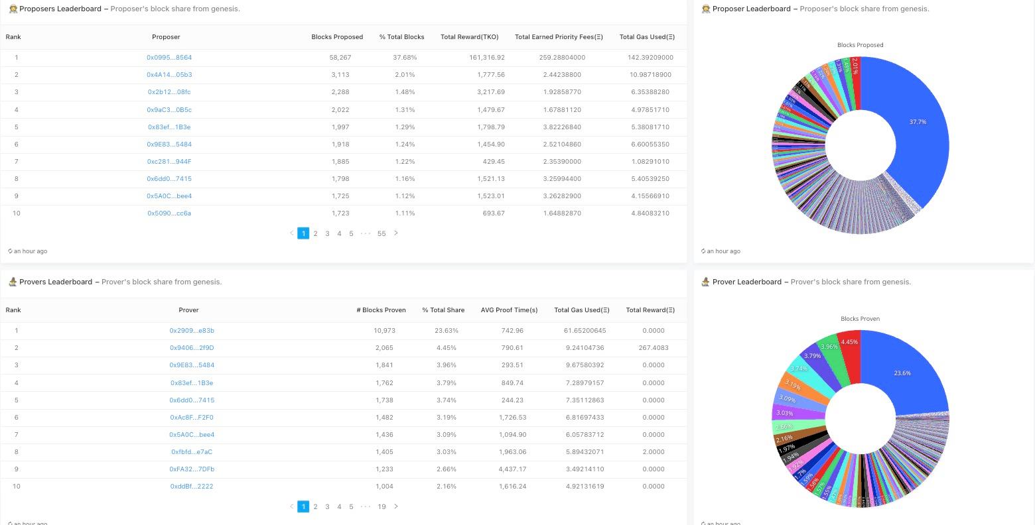Click next page arrow in Provers table

coord(396,506)
